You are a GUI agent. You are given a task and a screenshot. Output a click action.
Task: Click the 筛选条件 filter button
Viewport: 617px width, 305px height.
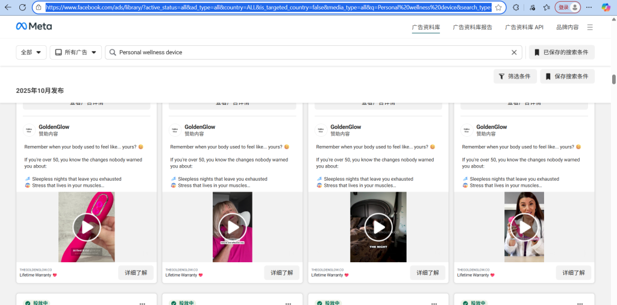click(515, 77)
